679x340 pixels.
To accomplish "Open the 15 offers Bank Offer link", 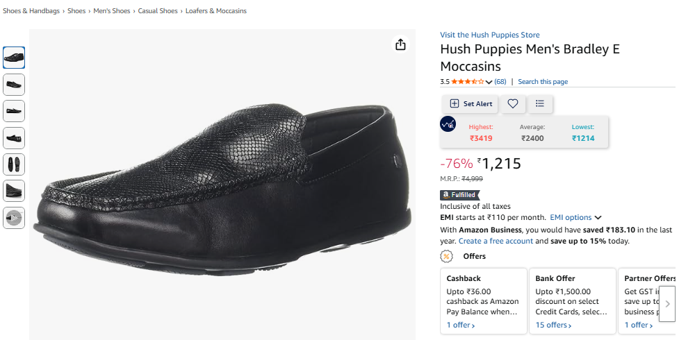I will click(x=554, y=325).
